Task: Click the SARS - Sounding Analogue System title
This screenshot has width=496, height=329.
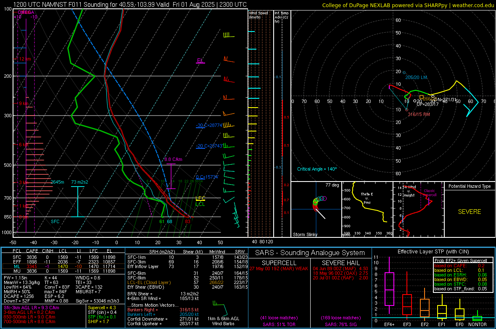Action: [310, 253]
